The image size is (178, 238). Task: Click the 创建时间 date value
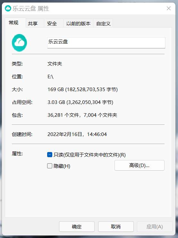tap(77, 134)
